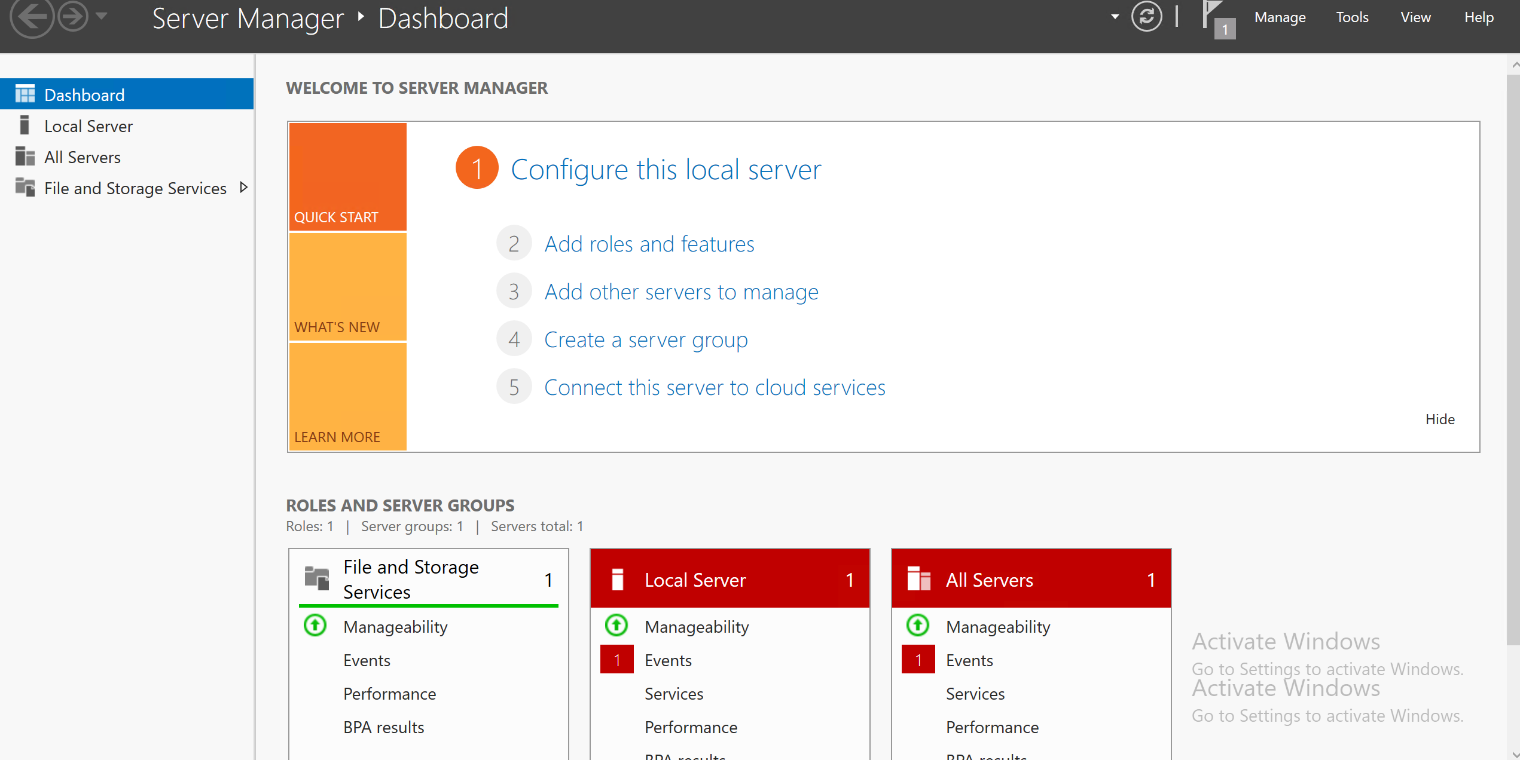Open navigation history dropdown arrow
Screen dimensions: 1520x760
[x=102, y=16]
